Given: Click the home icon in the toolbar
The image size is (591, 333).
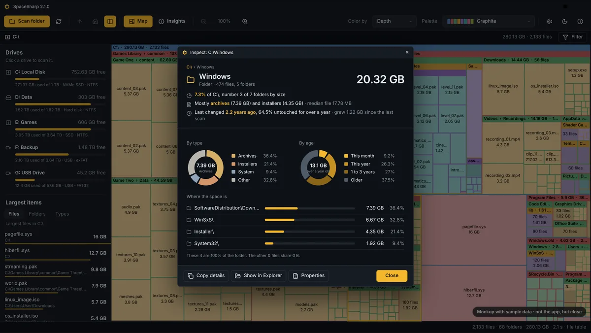Looking at the screenshot, I should click(95, 21).
